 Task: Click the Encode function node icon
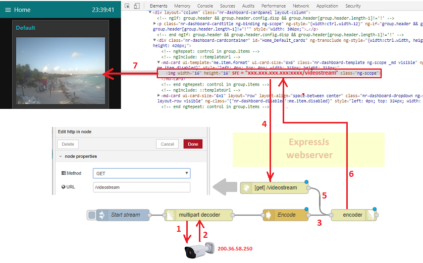pos(268,215)
